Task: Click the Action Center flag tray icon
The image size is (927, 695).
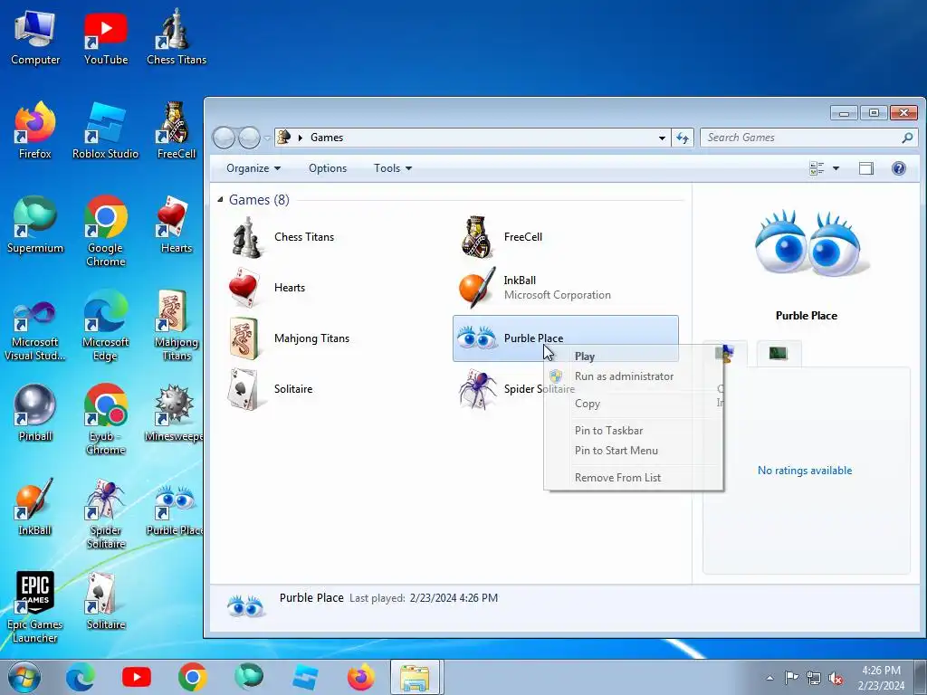Action: coord(791,678)
